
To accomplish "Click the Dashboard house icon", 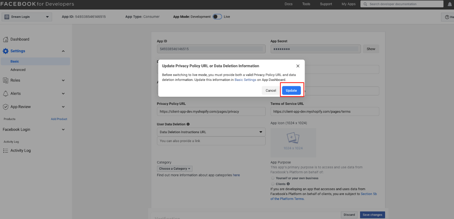I will [x=6, y=39].
